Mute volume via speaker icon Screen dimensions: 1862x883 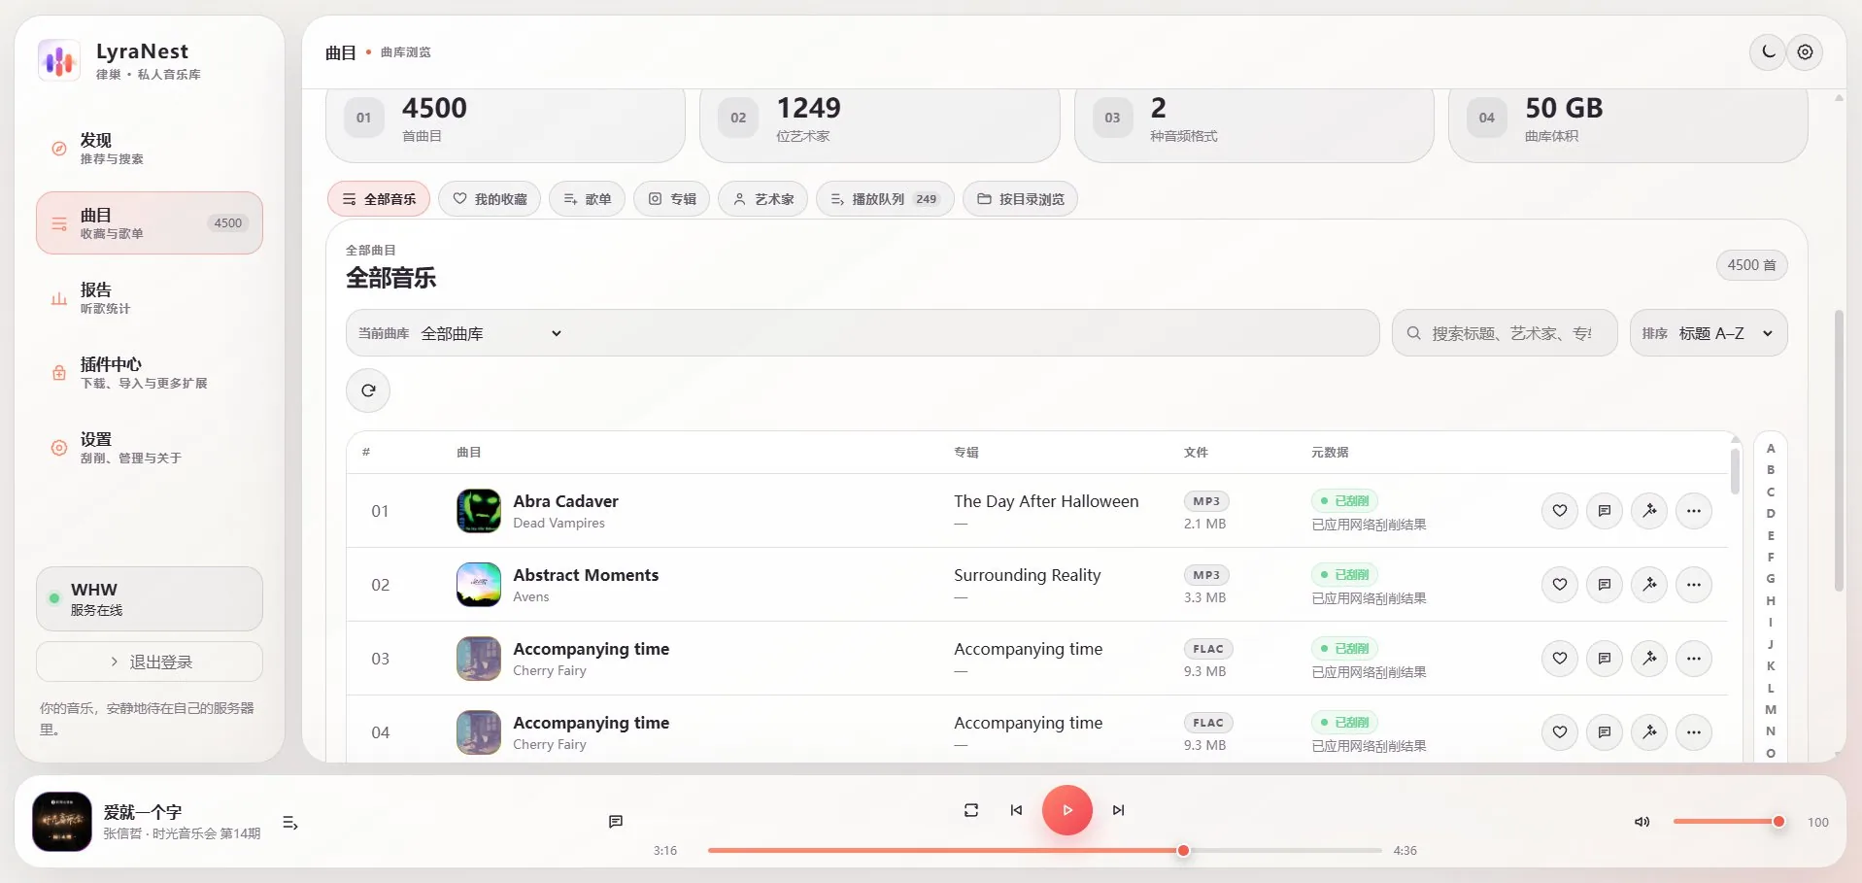(1642, 822)
